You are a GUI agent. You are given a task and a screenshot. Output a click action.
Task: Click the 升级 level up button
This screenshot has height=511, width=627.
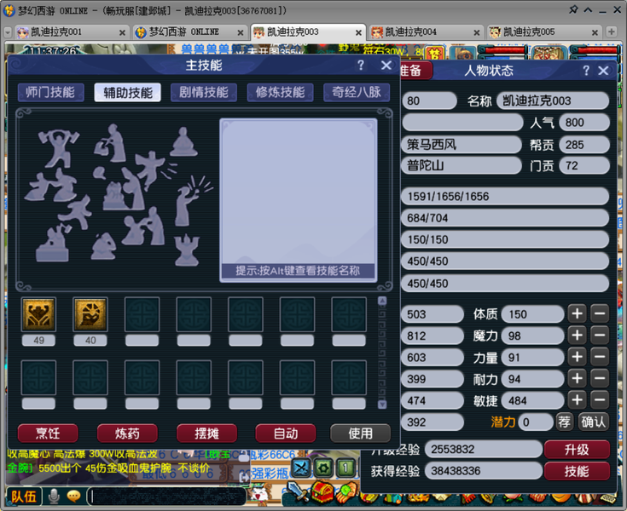pyautogui.click(x=577, y=450)
